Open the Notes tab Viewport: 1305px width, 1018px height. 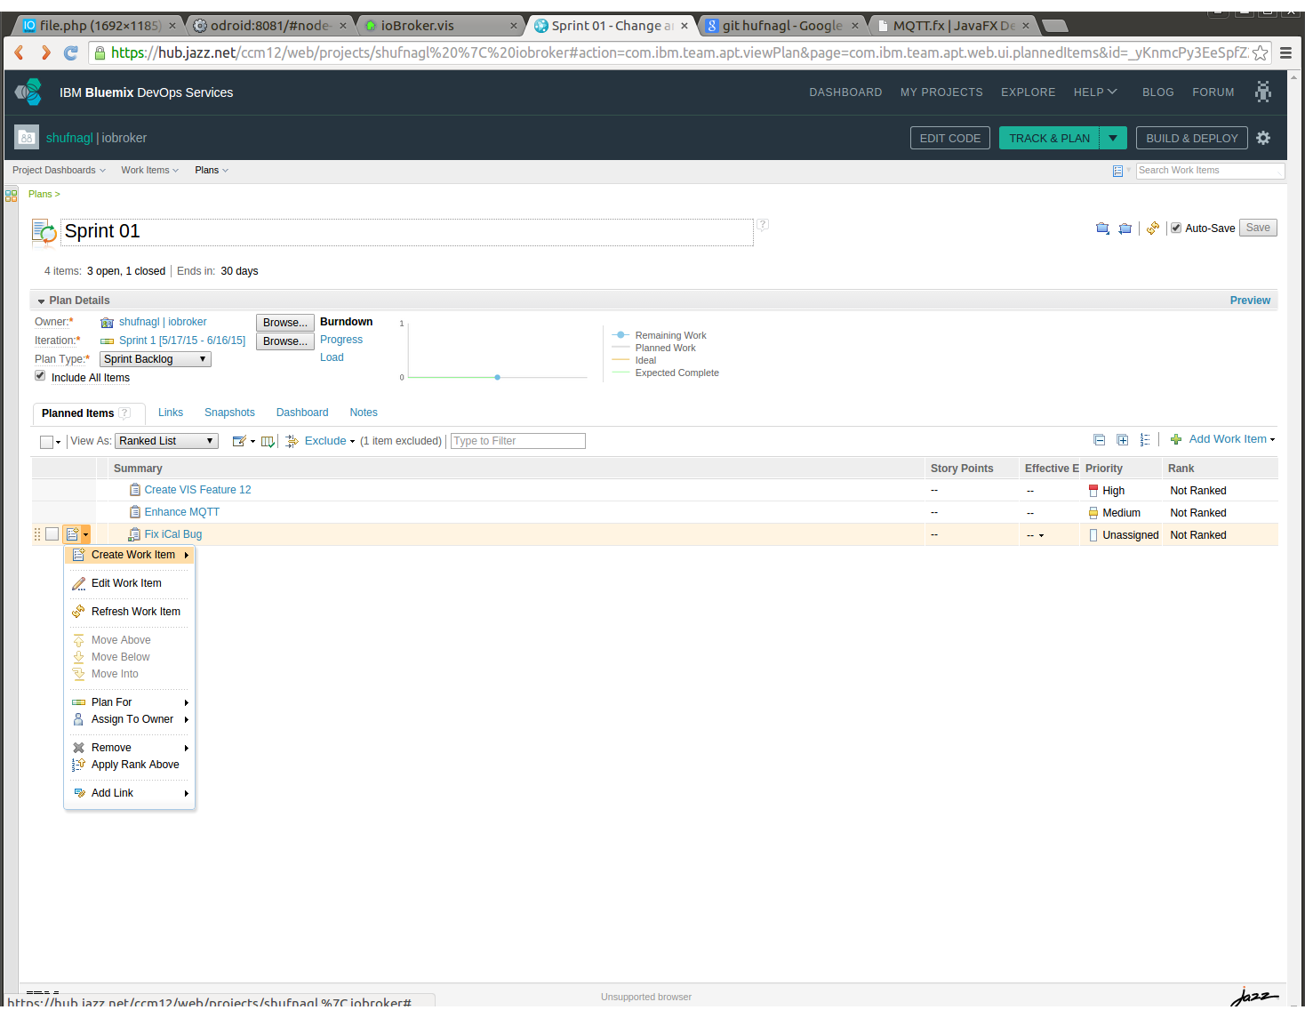click(x=364, y=413)
